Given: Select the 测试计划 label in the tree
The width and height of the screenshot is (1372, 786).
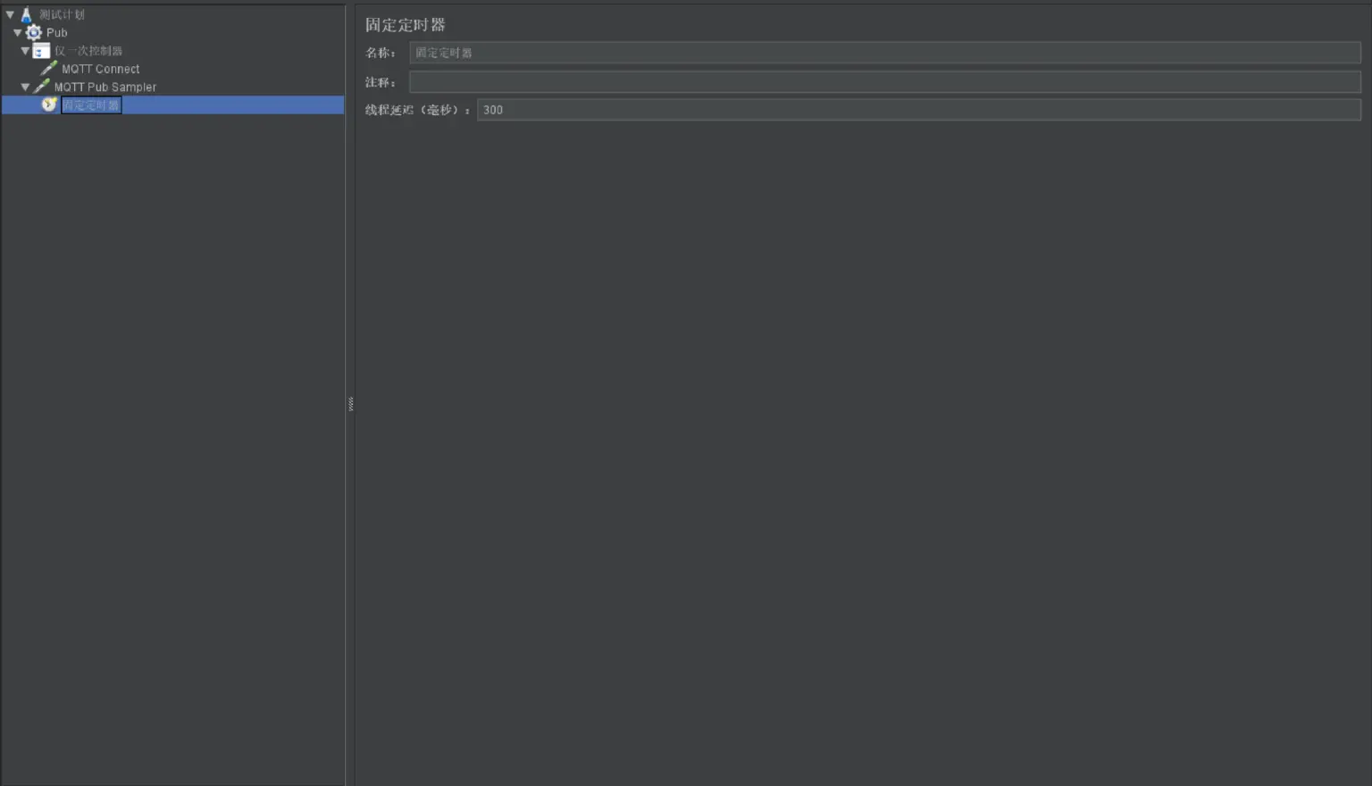Looking at the screenshot, I should pos(62,14).
